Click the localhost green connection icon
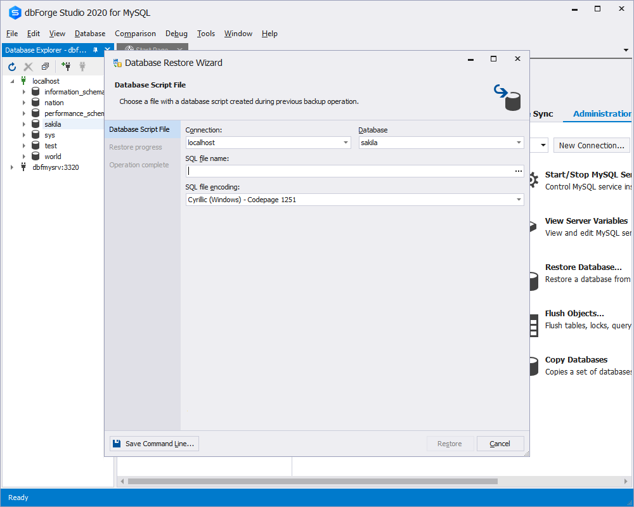The image size is (634, 507). [24, 81]
